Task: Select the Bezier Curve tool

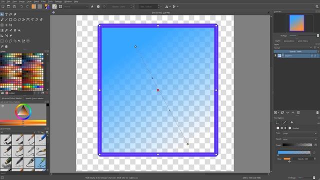Action: click(x=28, y=19)
